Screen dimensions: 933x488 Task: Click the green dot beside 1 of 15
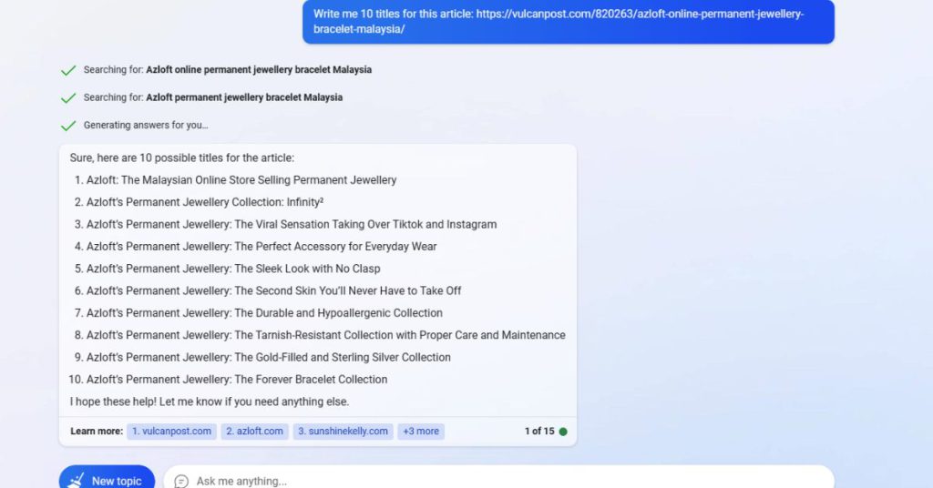[x=563, y=432]
